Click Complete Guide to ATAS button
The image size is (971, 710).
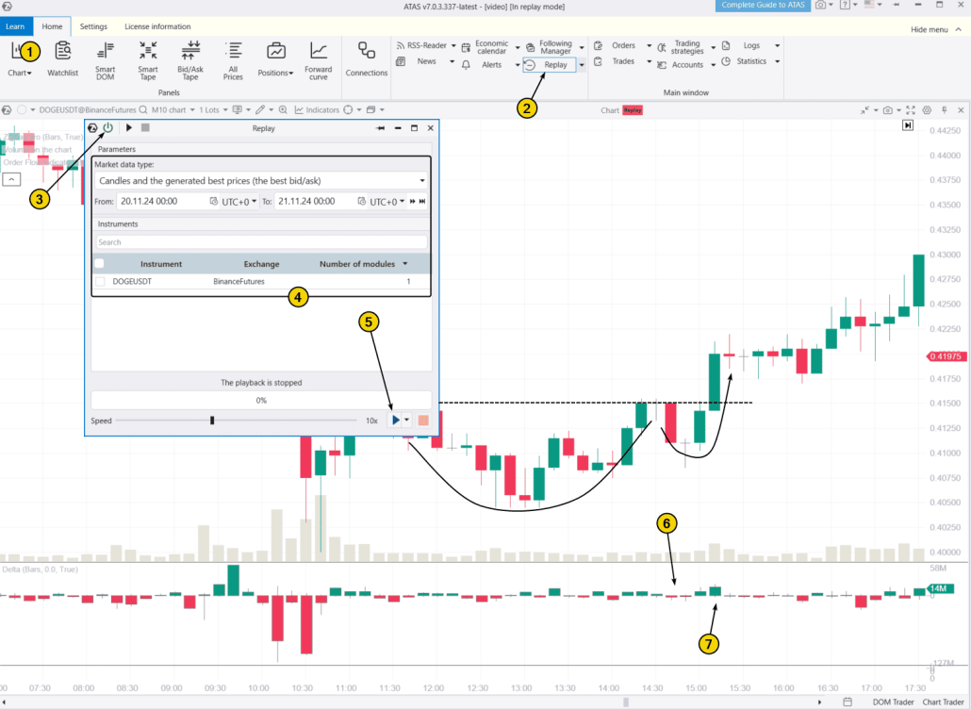tap(763, 6)
